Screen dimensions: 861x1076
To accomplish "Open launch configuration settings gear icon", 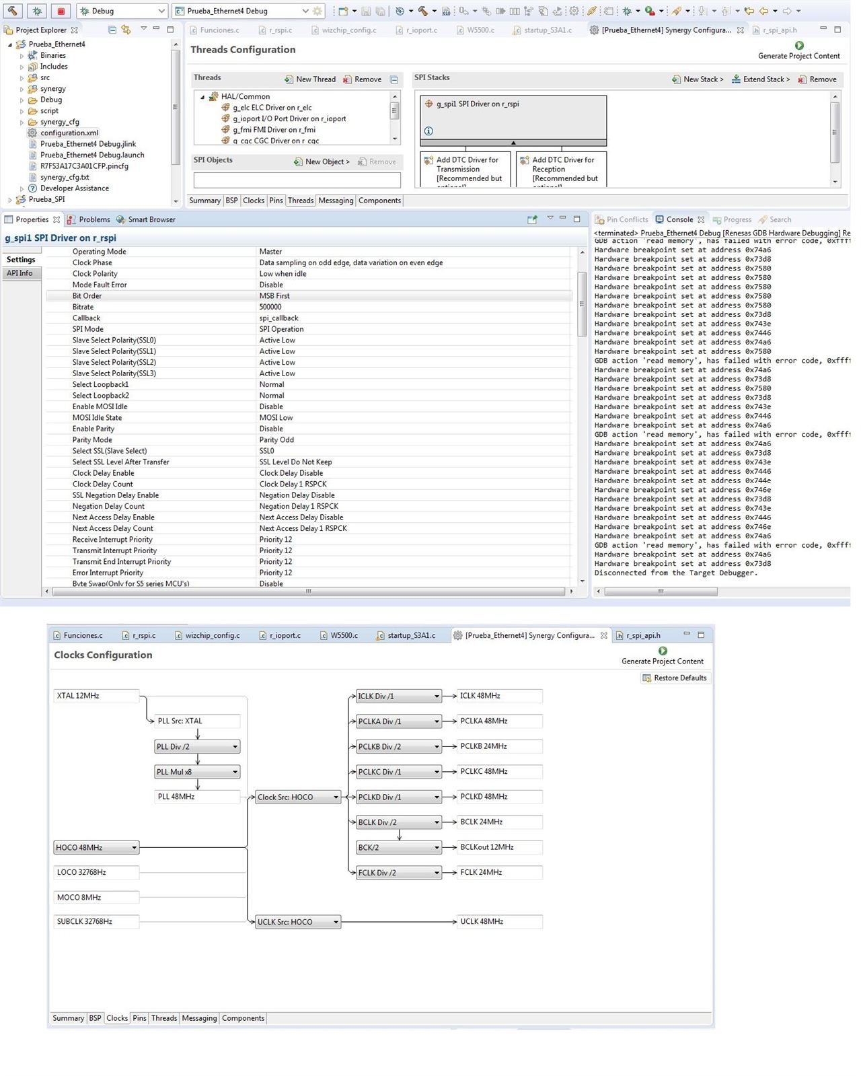I will 317,11.
